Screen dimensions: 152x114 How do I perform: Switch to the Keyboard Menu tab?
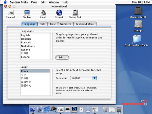[85, 24]
